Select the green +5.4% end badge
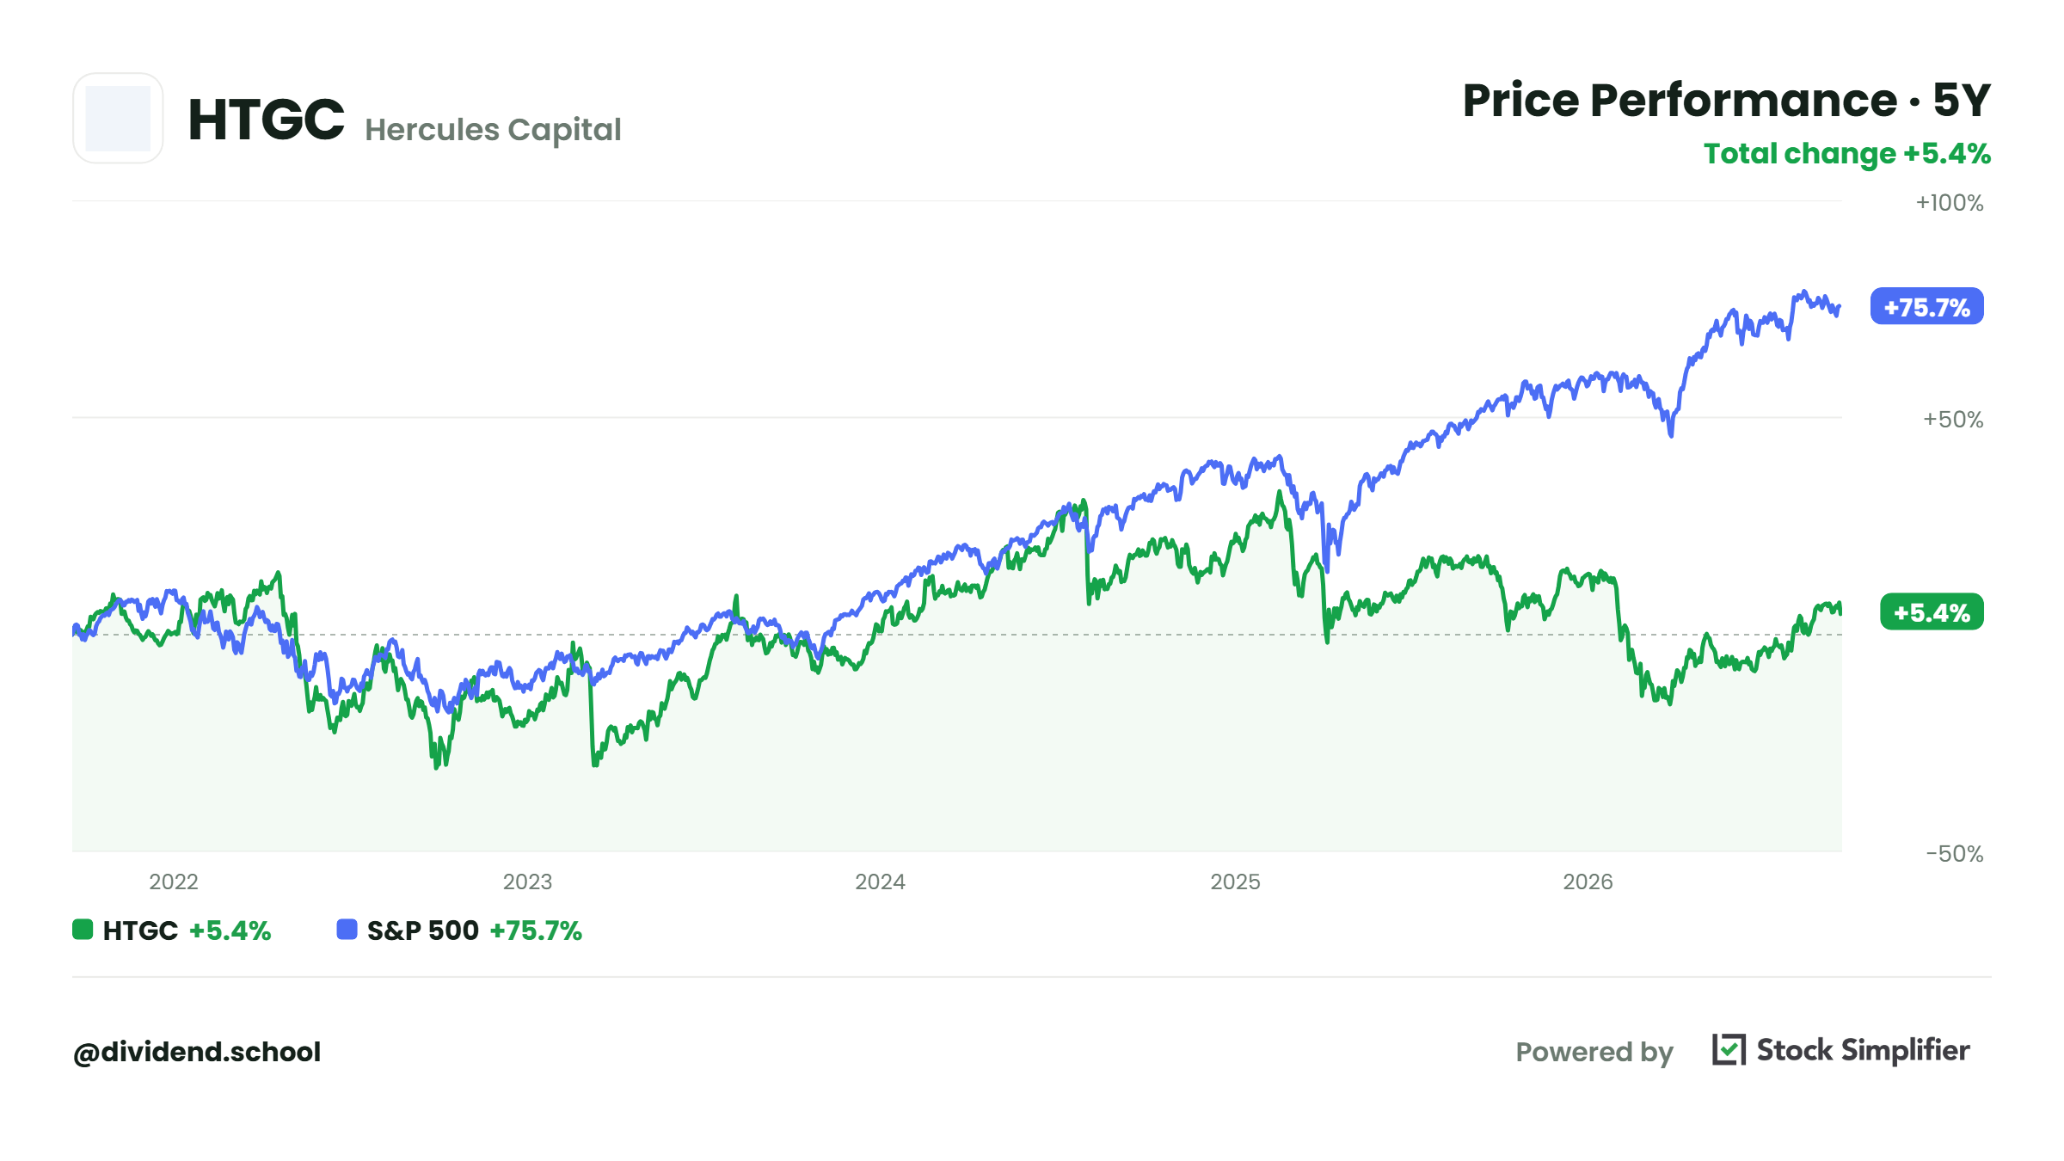The image size is (2064, 1161). coord(1932,612)
